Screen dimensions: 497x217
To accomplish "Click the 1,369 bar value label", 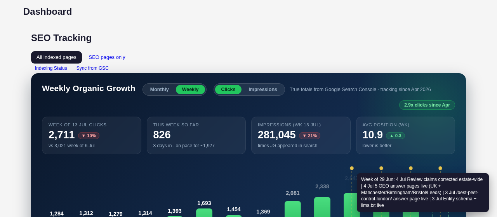I will coord(263,212).
